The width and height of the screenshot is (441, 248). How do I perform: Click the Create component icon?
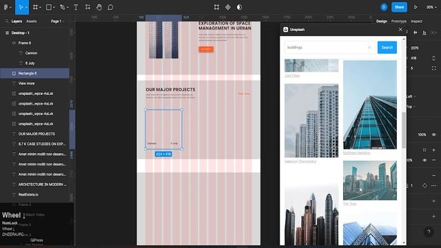[x=228, y=8]
